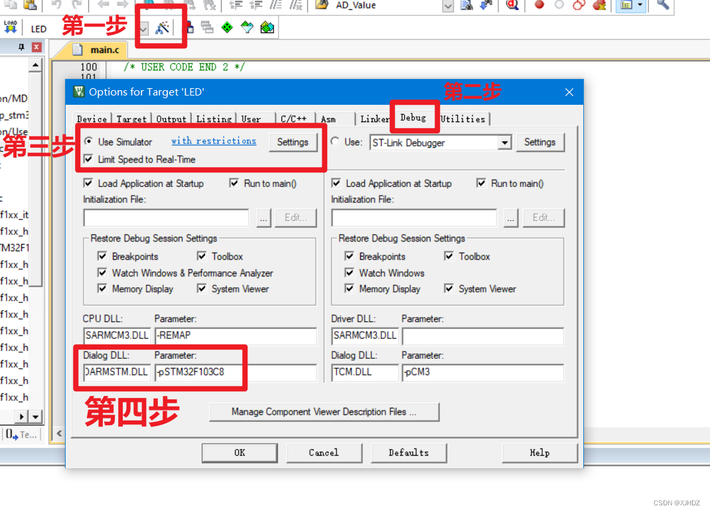Click disable all breakpoints icon
710x512 pixels.
579,5
